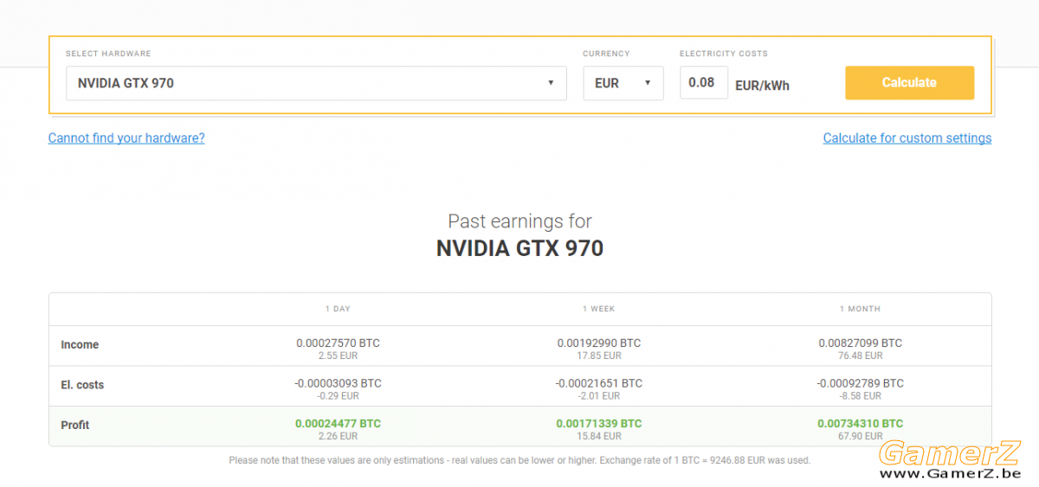This screenshot has width=1039, height=487.
Task: Select monthly profit 0.00734310 BTC
Action: tap(861, 424)
